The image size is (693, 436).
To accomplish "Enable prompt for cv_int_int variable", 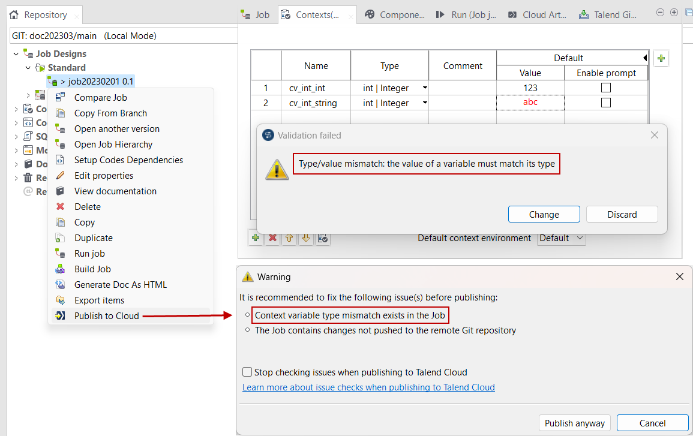I will pyautogui.click(x=606, y=88).
